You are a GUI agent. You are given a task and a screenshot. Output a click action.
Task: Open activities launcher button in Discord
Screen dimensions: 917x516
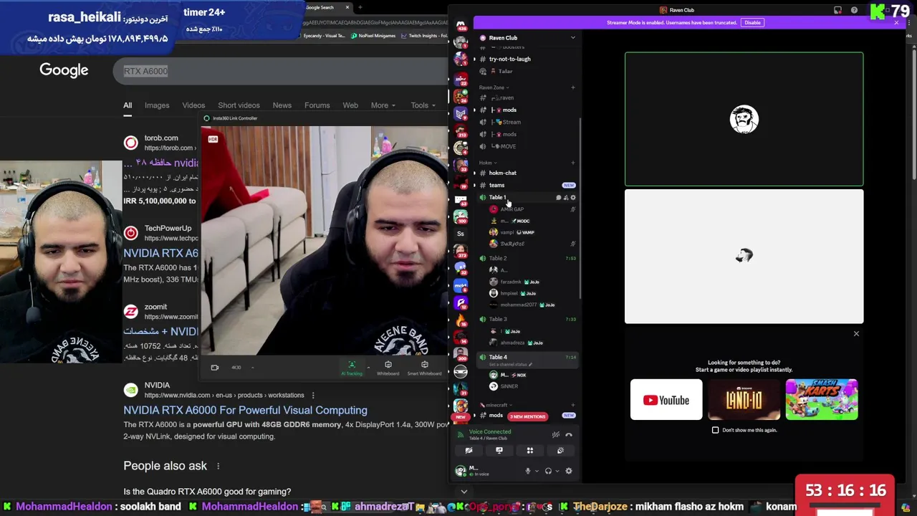[x=530, y=451]
